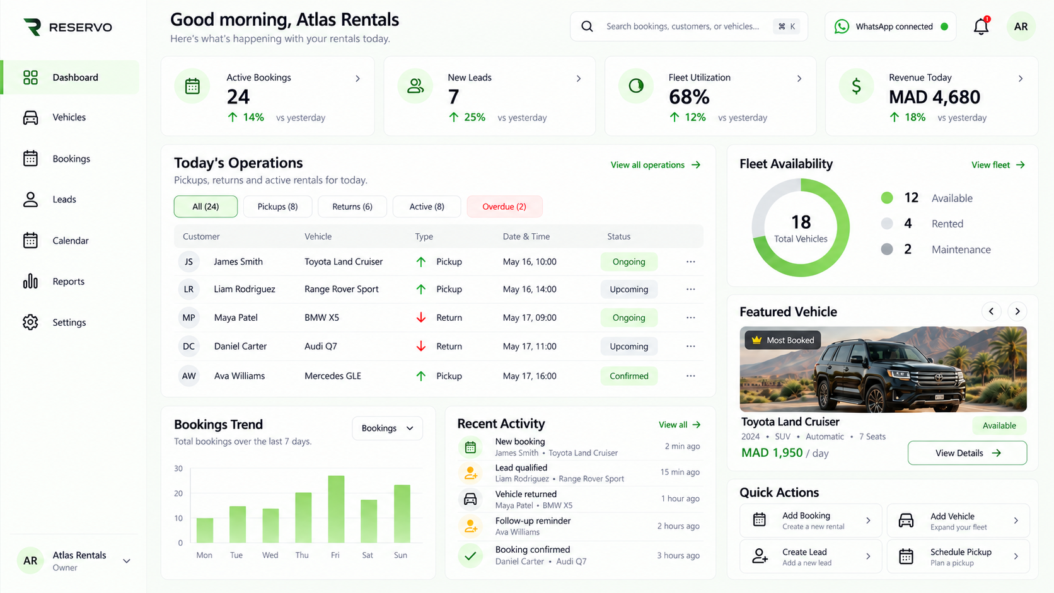
Task: Click the Reservo logo
Action: click(67, 27)
